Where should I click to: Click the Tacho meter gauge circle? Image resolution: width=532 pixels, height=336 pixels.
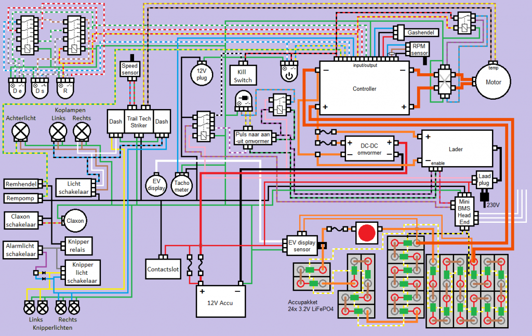coord(181,185)
